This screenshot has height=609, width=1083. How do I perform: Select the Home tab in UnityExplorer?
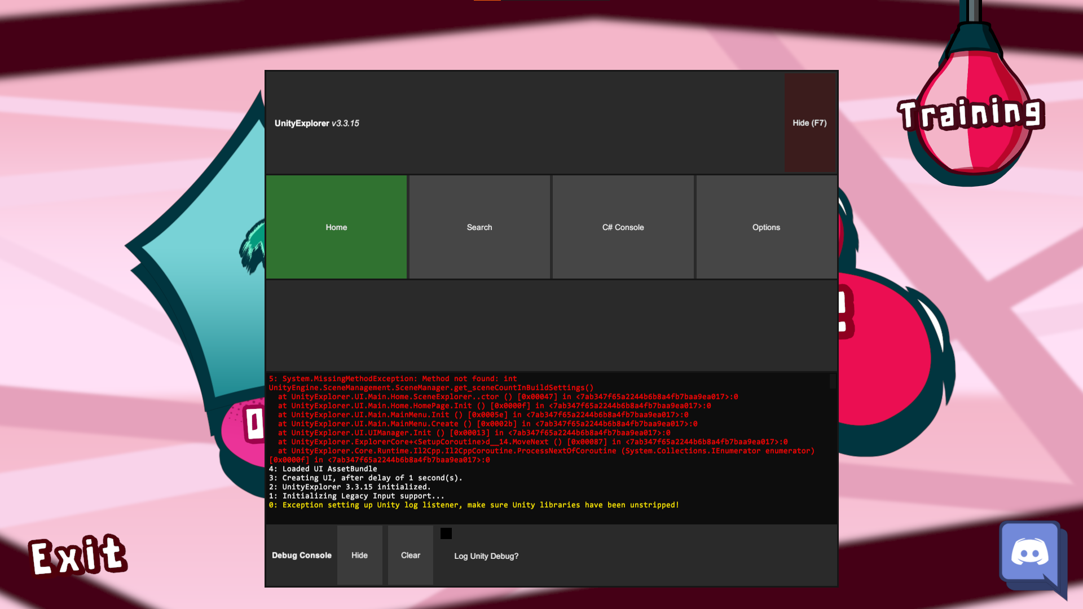336,227
